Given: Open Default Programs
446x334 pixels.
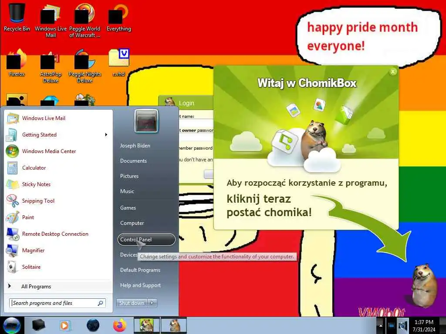Looking at the screenshot, I should point(140,270).
